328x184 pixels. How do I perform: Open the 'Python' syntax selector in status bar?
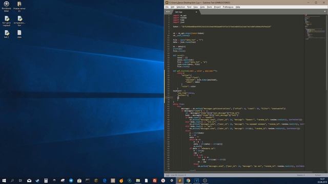click(x=318, y=175)
